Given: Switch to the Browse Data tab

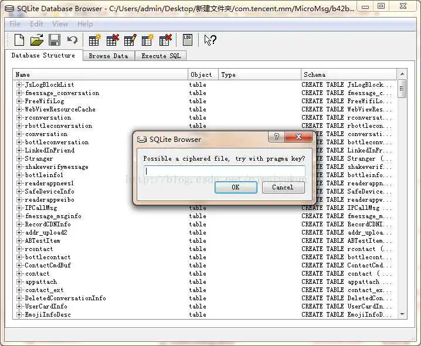Looking at the screenshot, I should [x=108, y=56].
